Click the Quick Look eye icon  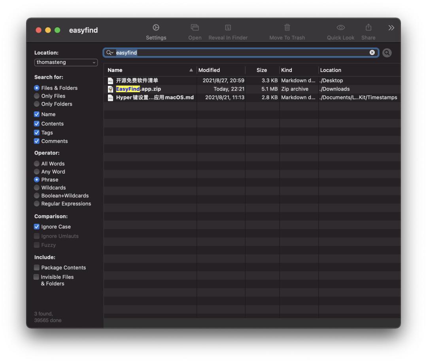click(x=340, y=28)
